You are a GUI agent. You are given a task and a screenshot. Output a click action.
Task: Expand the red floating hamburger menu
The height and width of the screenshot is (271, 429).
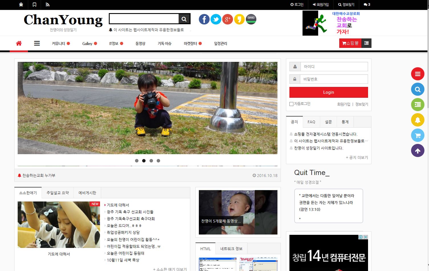[x=418, y=74]
